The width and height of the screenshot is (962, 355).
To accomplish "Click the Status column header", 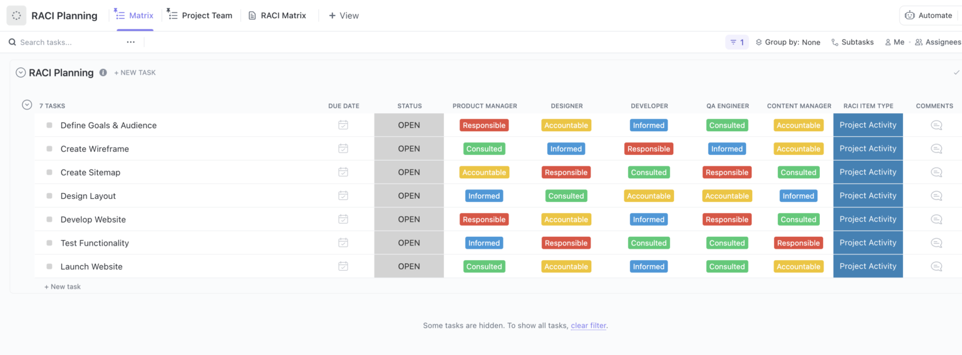I will tap(410, 106).
